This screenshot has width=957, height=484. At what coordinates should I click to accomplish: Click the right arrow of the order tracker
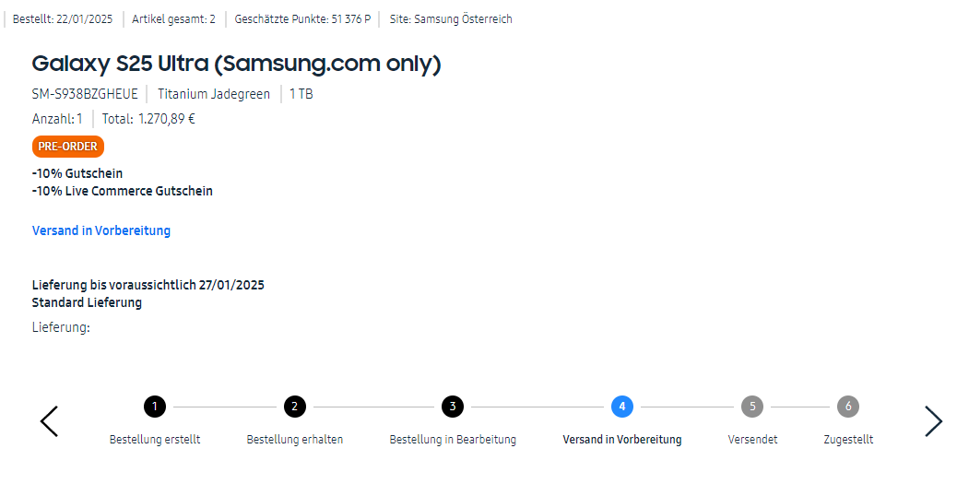pyautogui.click(x=933, y=421)
